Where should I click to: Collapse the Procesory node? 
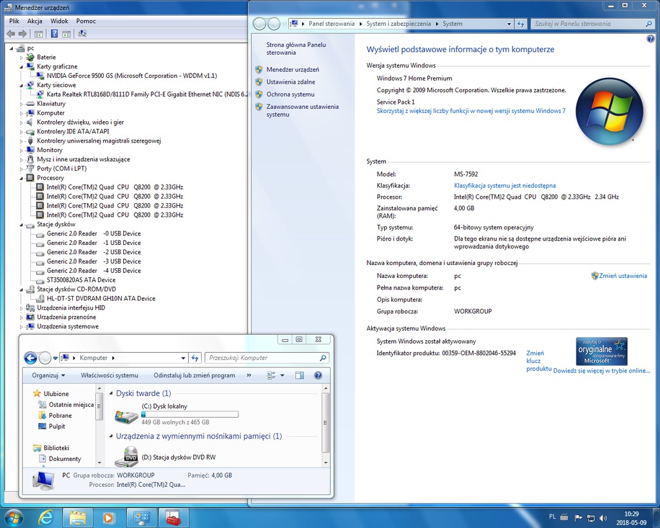pyautogui.click(x=21, y=178)
